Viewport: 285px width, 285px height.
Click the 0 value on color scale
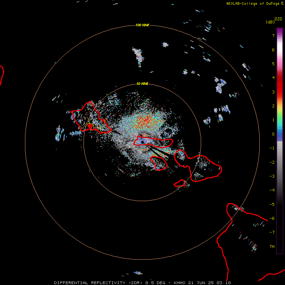point(273,134)
